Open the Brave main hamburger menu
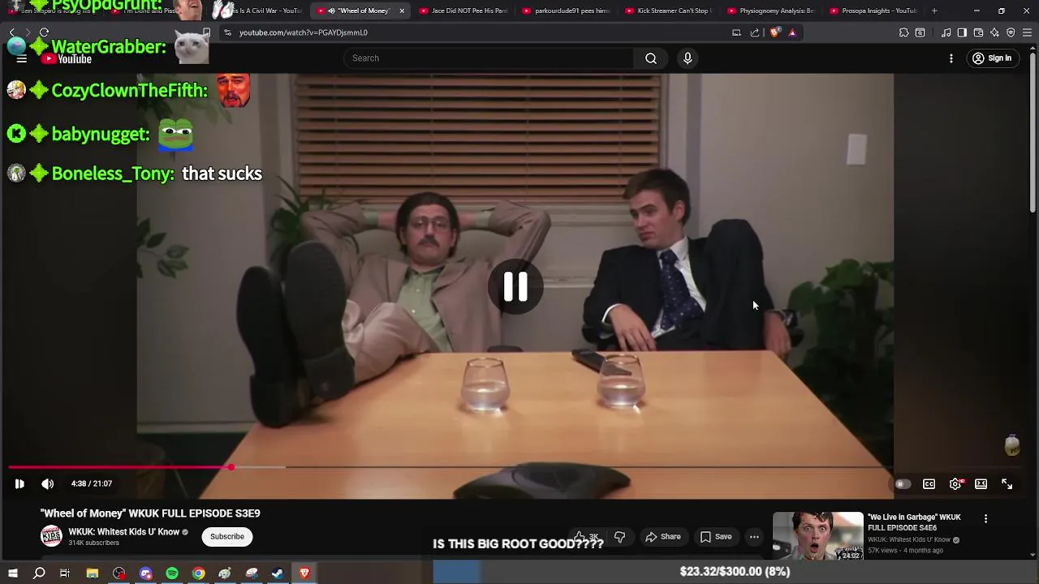 [x=1028, y=32]
